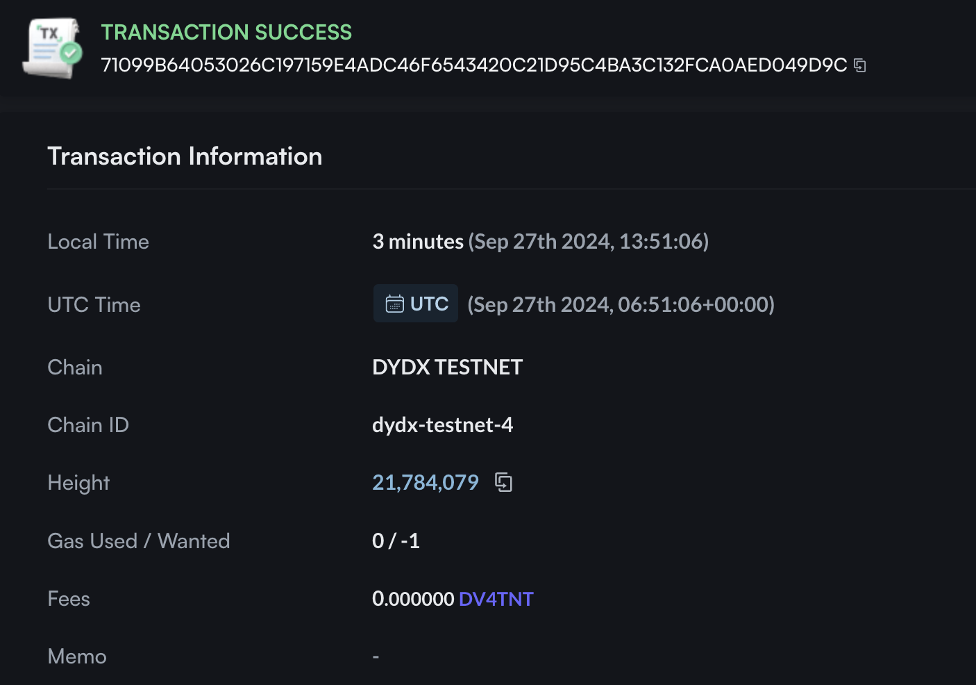
Task: Click the TRANSACTION SUCCESS status text
Action: [227, 32]
